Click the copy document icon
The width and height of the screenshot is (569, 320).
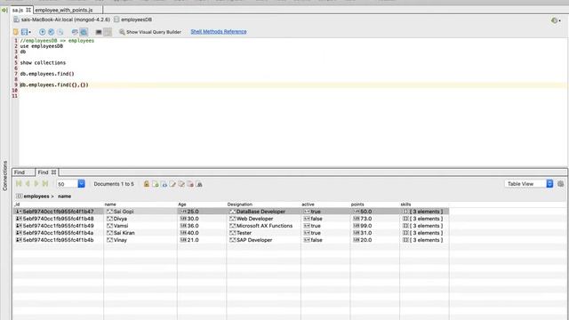pos(181,184)
